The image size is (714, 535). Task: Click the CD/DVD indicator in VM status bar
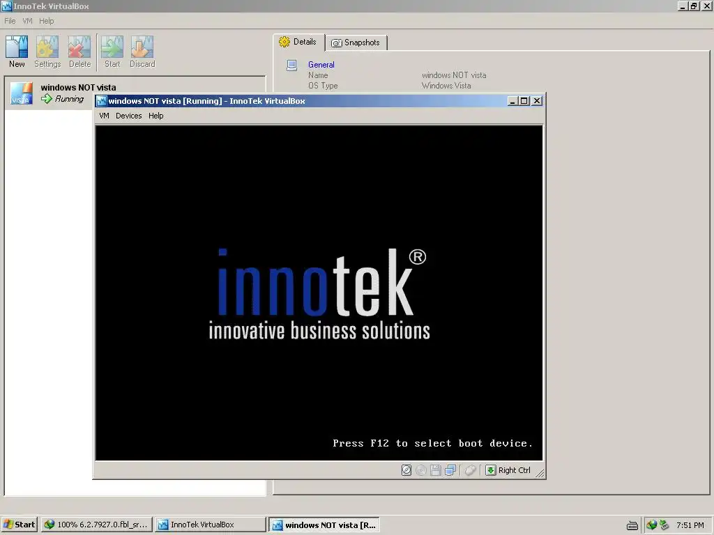click(x=421, y=470)
